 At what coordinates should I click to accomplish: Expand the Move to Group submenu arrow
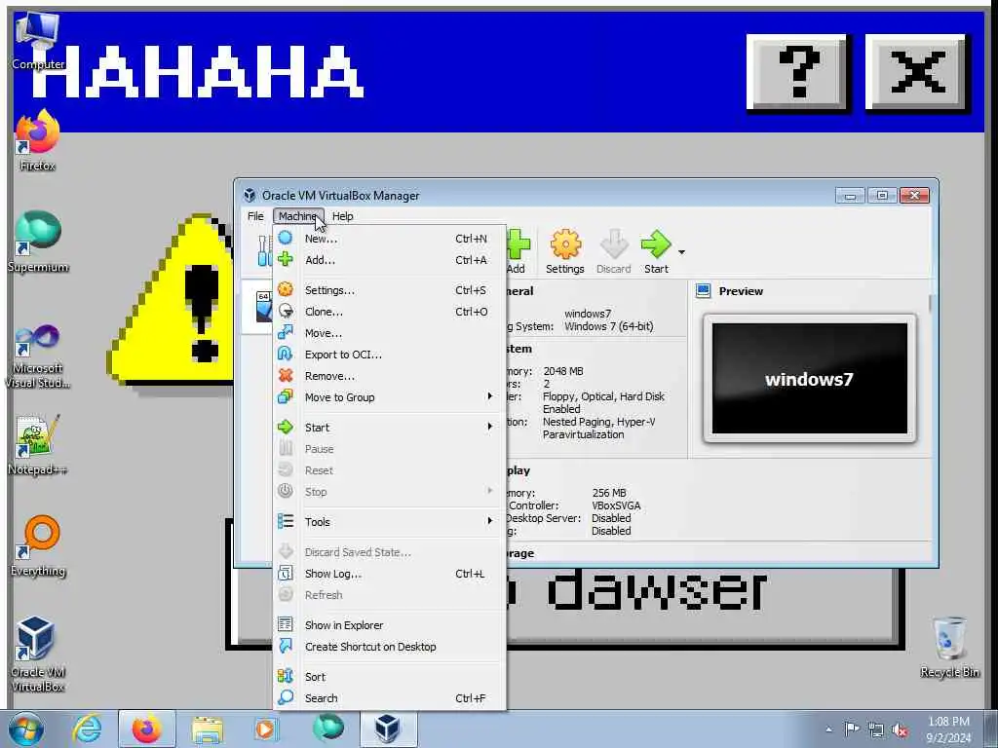point(489,396)
